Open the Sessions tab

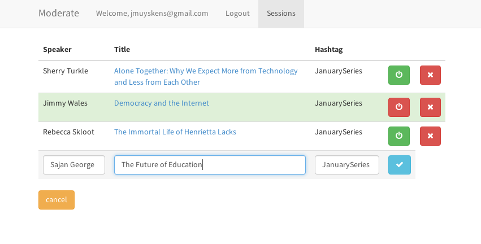[x=281, y=14]
